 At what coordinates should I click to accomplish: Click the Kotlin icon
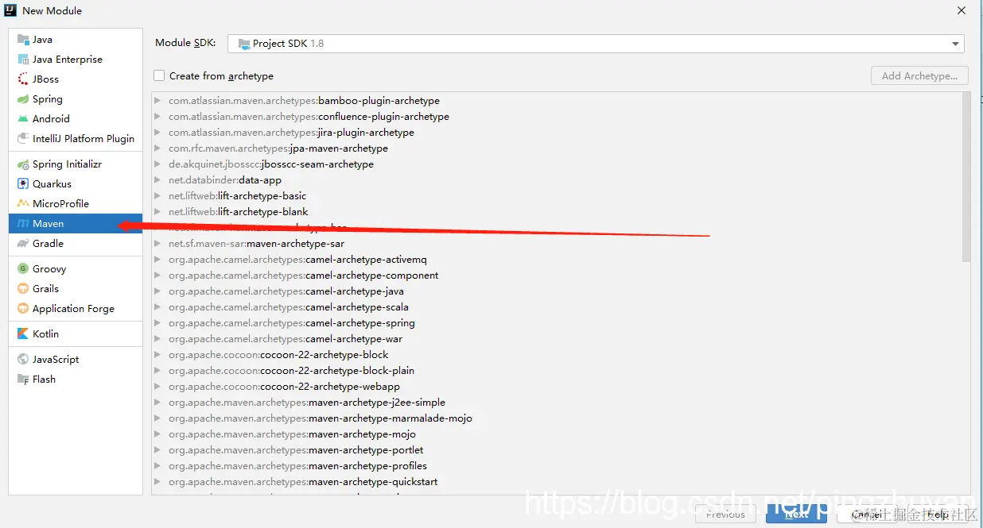(x=23, y=334)
